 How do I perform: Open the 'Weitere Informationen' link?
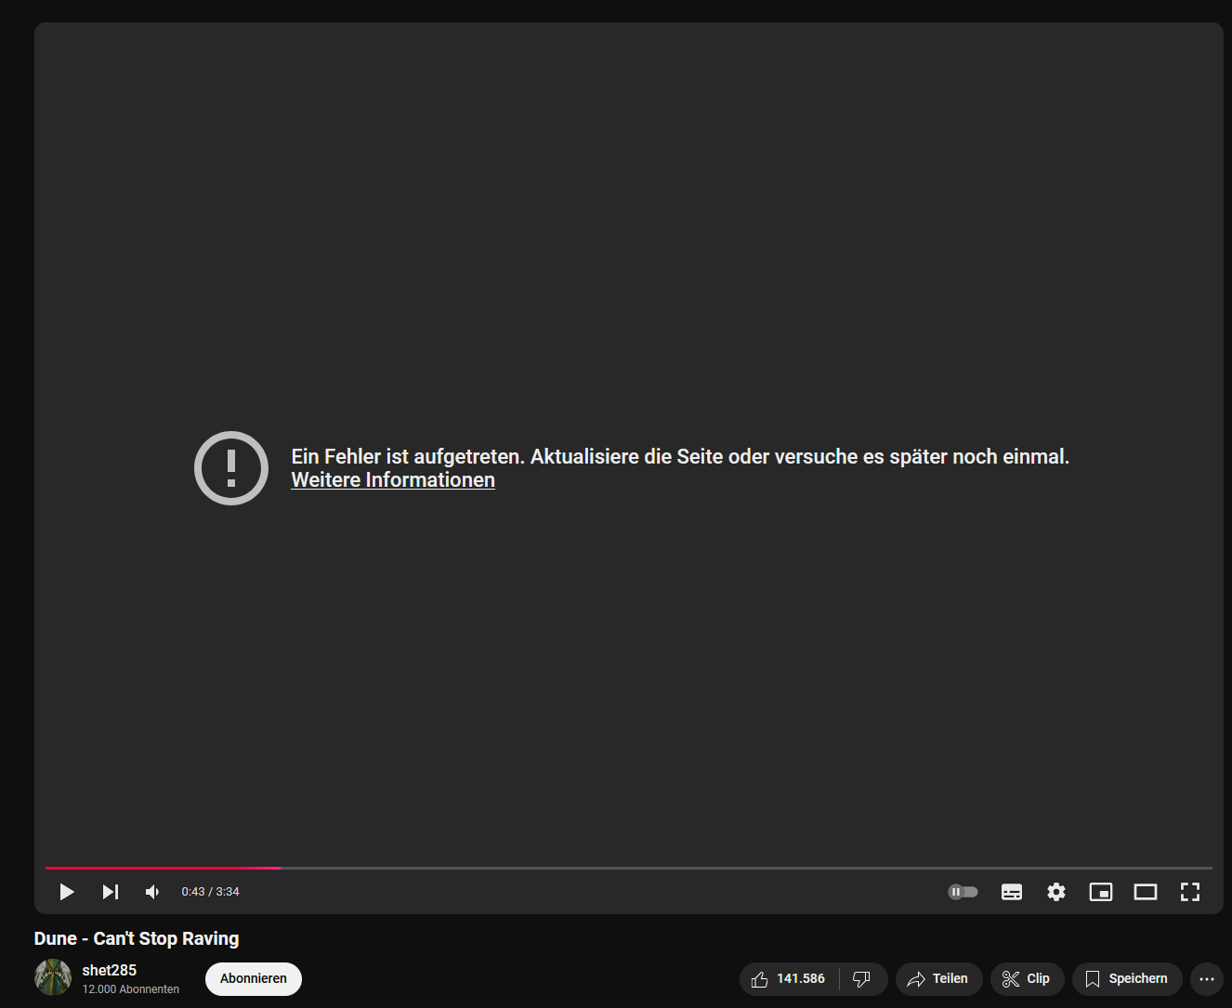[x=393, y=480]
